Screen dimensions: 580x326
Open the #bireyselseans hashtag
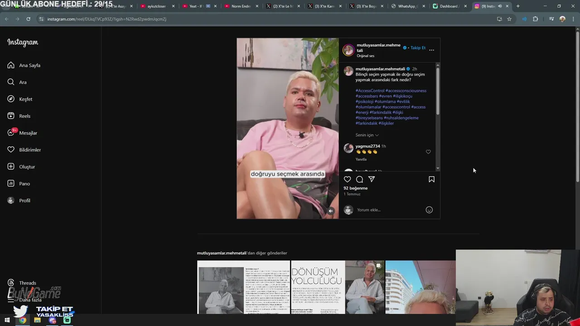point(369,118)
